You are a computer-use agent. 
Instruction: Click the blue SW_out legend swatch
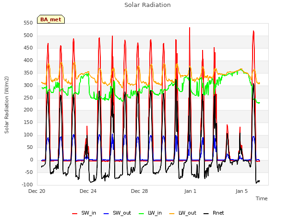pos(106,214)
